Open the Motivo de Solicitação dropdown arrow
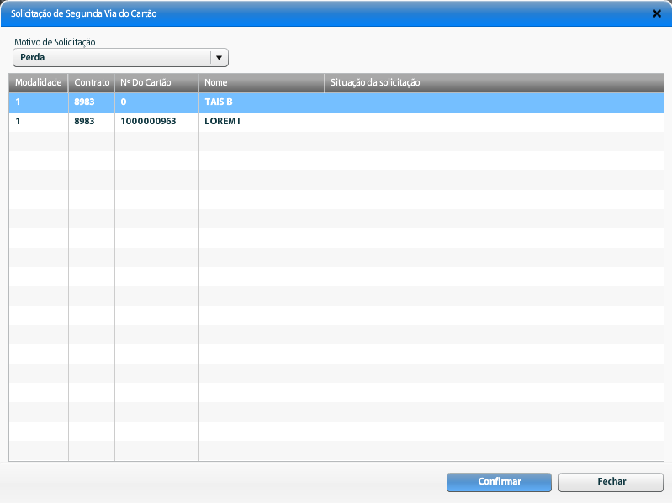 tap(219, 57)
